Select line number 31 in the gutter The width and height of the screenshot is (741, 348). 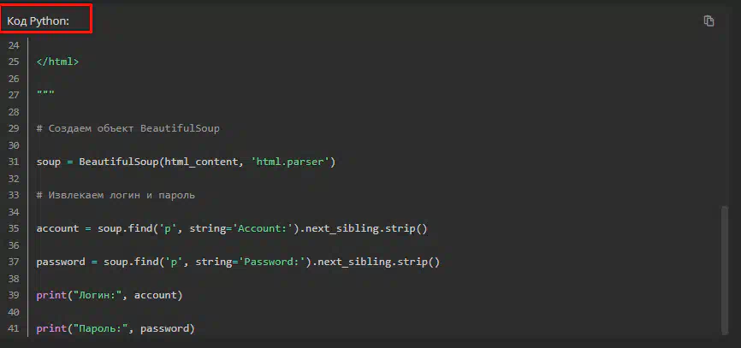[14, 162]
